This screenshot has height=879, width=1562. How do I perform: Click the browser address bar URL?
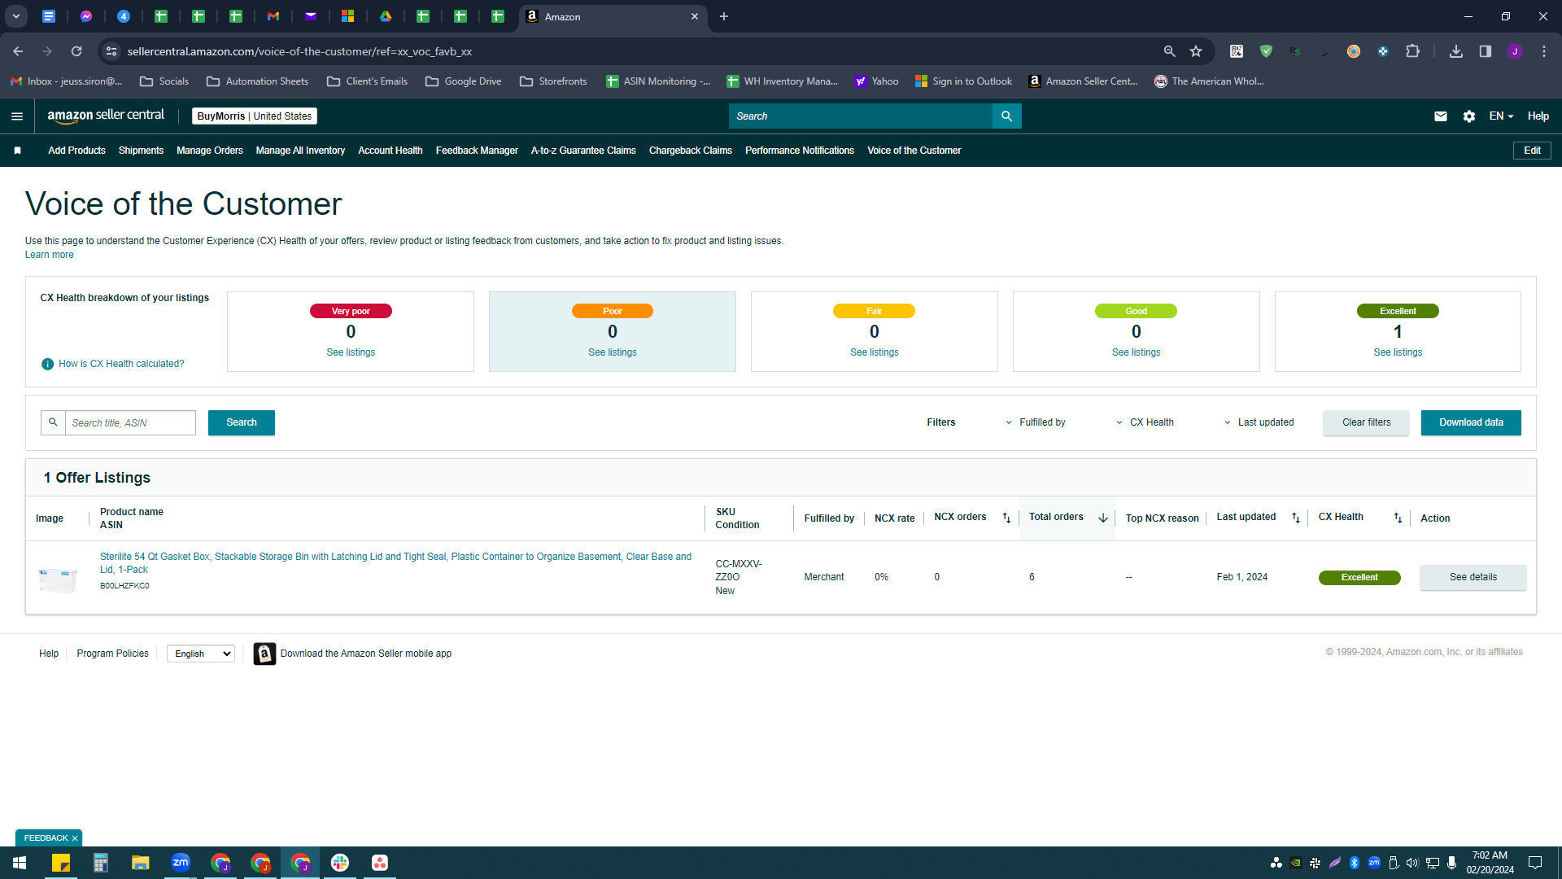(299, 51)
